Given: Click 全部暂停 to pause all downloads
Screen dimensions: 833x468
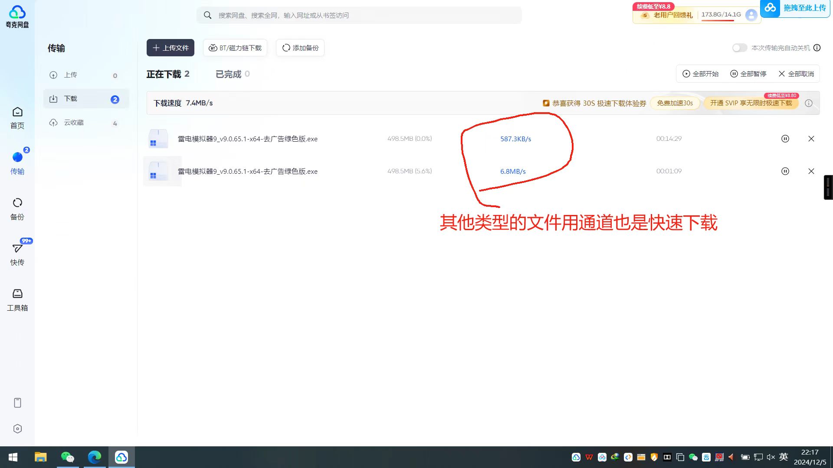Looking at the screenshot, I should tap(748, 74).
